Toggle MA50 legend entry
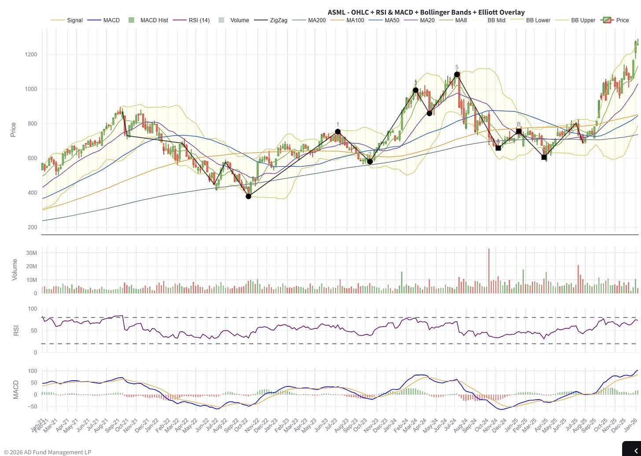Viewport: 641px width, 456px height. coord(384,20)
